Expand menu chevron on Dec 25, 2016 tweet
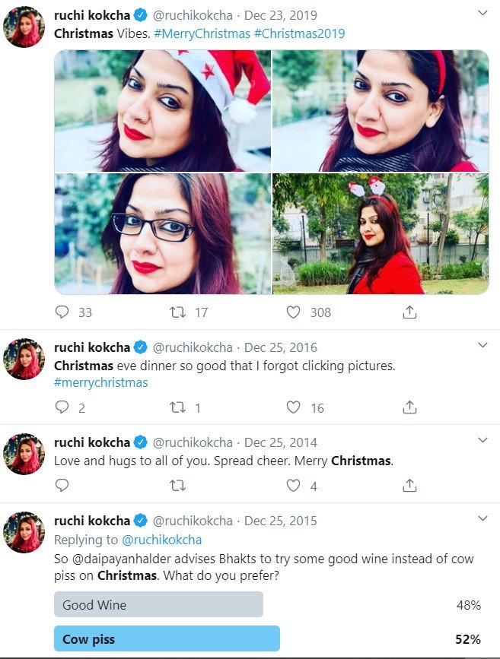This screenshot has height=659, width=500. point(482,346)
